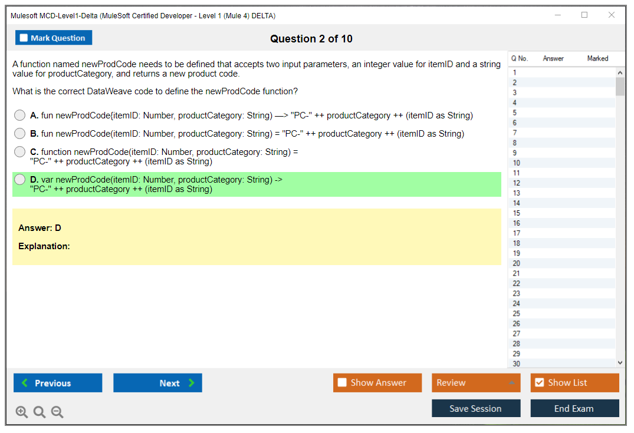Go to next question with Next button
This screenshot has height=433, width=634.
click(x=157, y=383)
